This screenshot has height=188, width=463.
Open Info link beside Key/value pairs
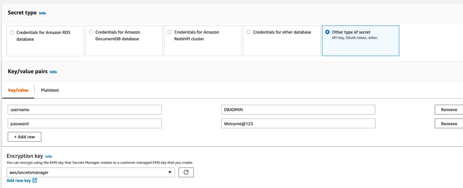[x=53, y=72]
